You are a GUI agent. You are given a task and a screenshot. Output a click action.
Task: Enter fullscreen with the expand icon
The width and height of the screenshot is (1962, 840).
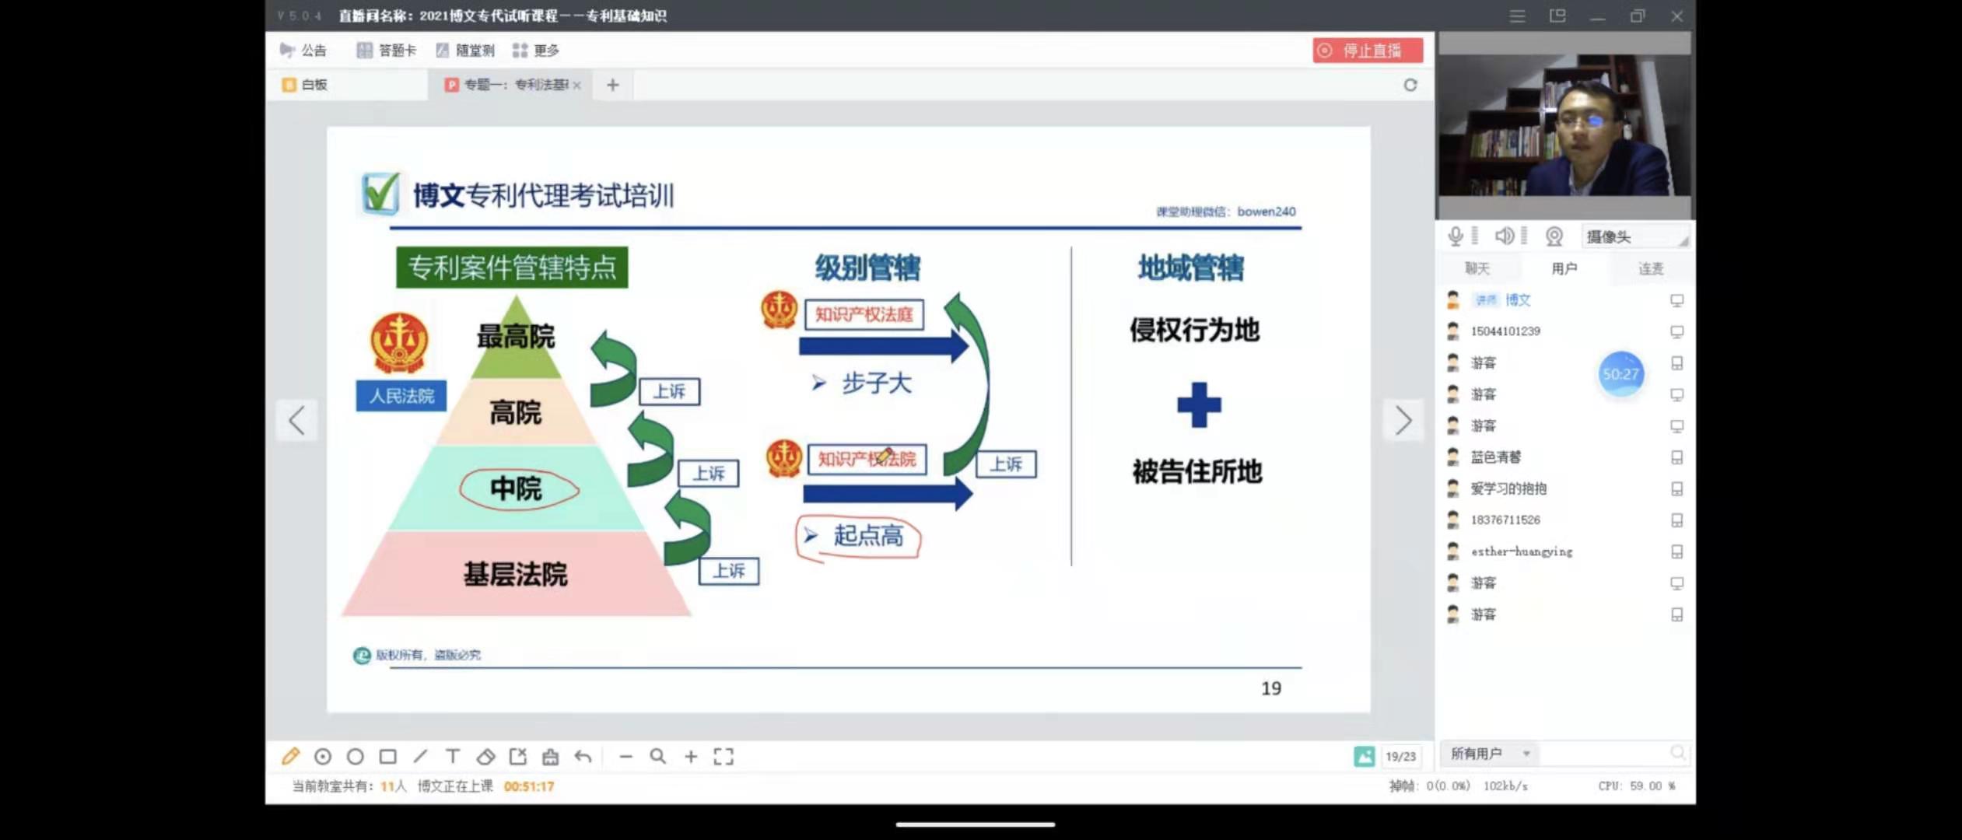[x=723, y=756]
